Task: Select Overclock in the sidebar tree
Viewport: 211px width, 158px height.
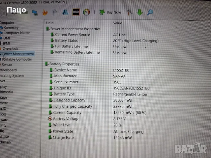Action: coord(10,49)
